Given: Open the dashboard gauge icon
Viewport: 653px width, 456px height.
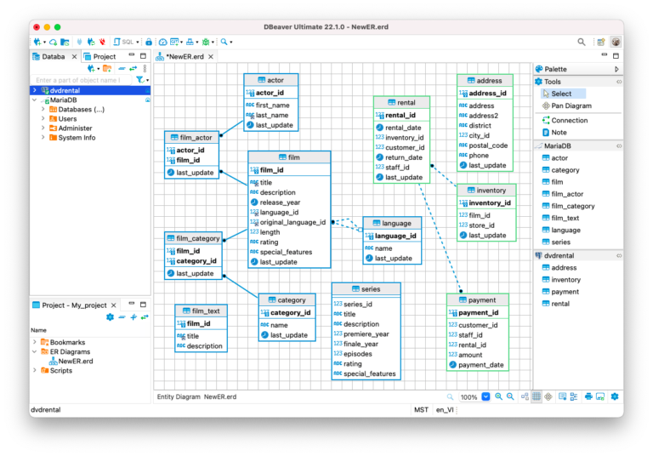Looking at the screenshot, I should (163, 42).
